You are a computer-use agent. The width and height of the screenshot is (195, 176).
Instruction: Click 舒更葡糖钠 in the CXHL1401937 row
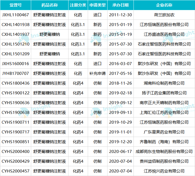(x=50, y=34)
